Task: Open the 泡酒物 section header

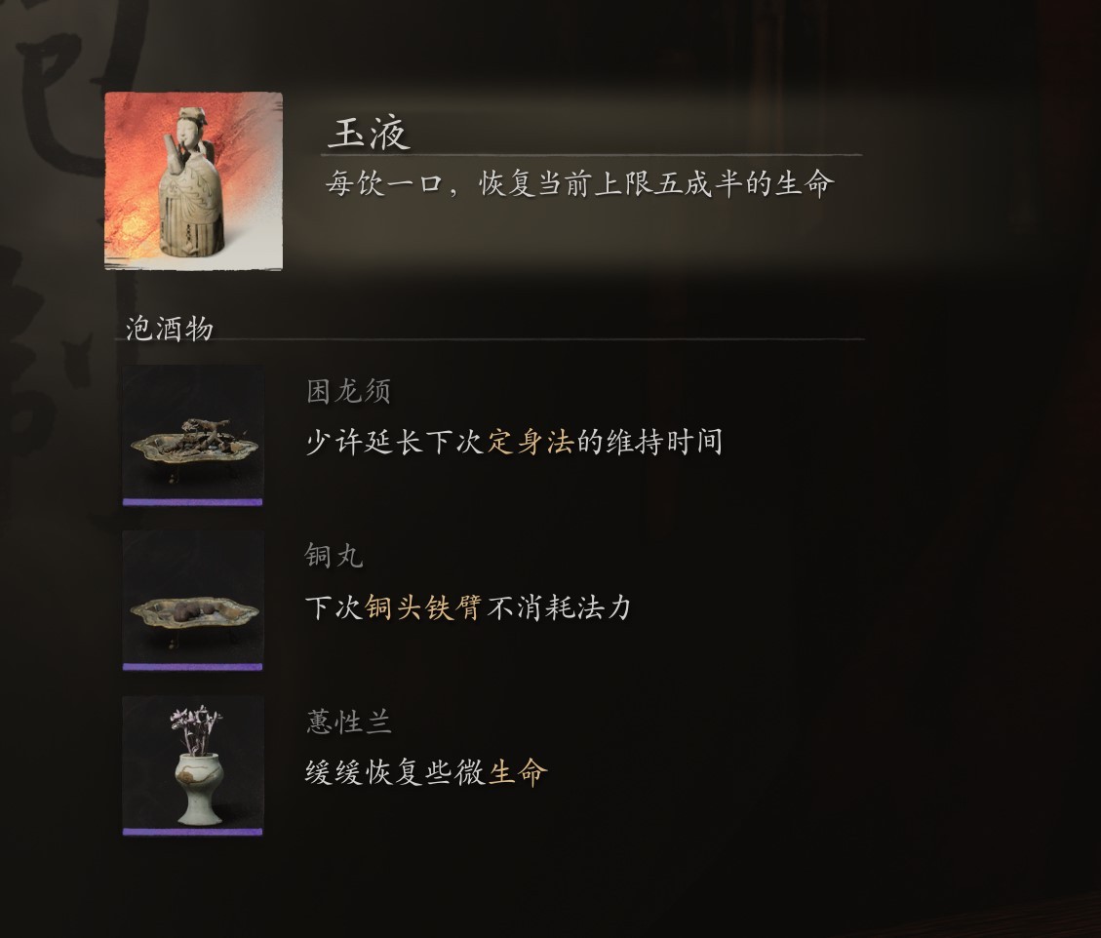Action: point(170,329)
